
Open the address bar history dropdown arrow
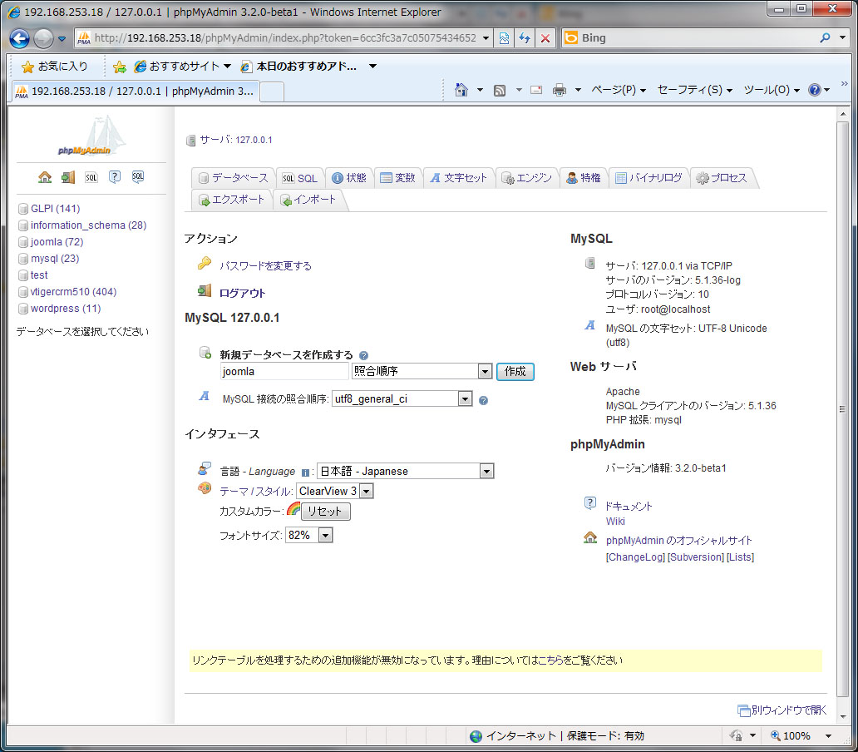(486, 37)
